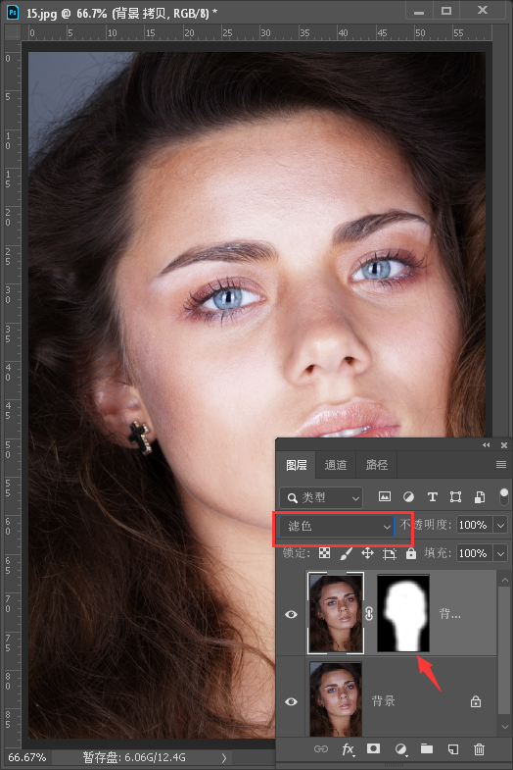Switch to the 路径 tab
513x770 pixels.
(x=377, y=465)
